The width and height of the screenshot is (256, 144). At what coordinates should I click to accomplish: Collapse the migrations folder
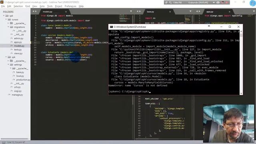[8, 27]
